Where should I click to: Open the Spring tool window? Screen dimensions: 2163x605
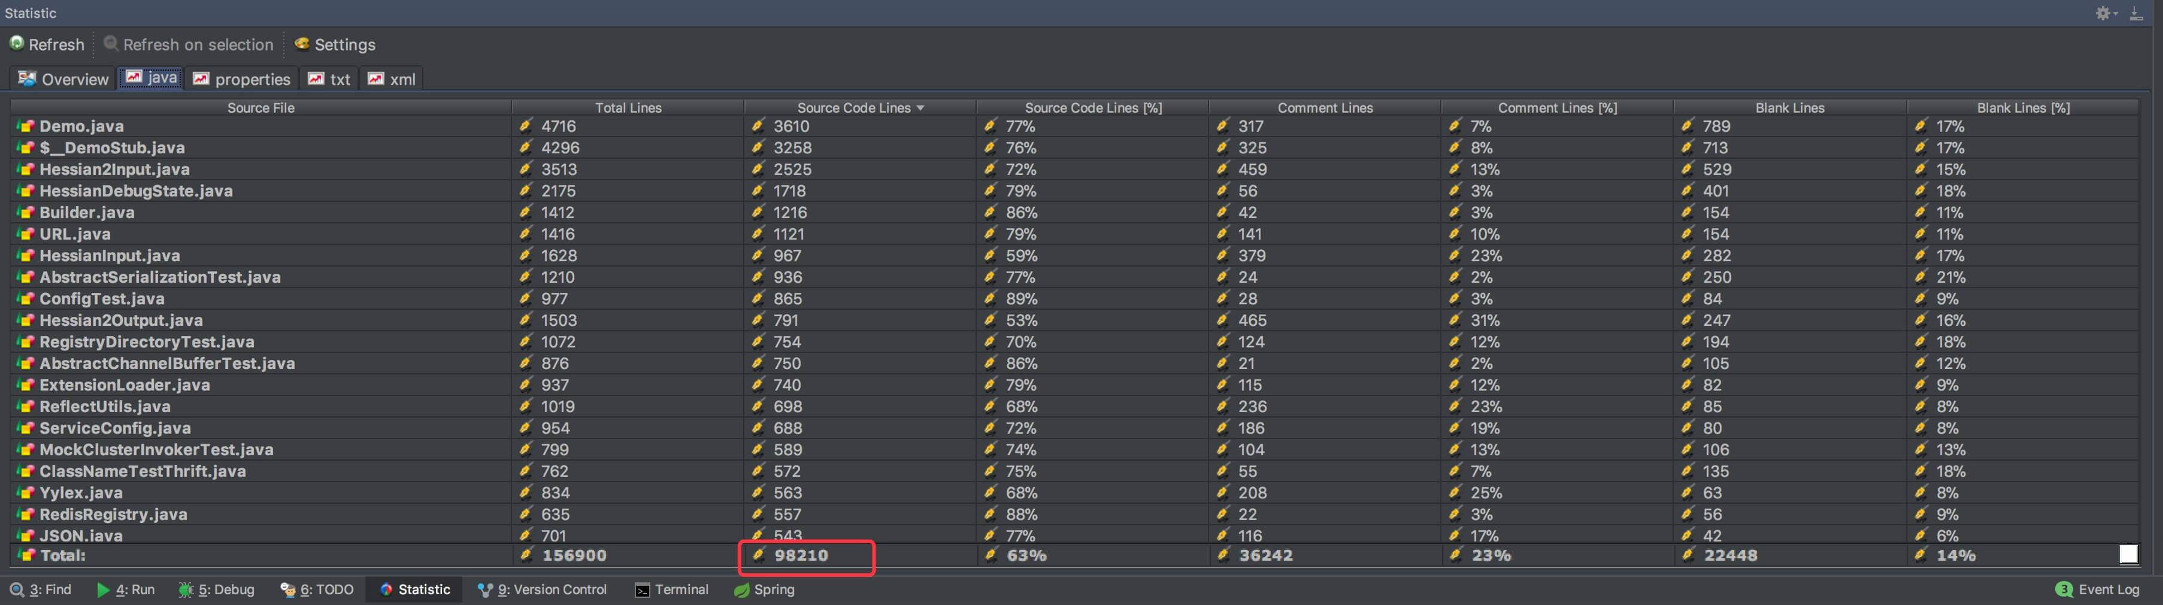pos(764,590)
